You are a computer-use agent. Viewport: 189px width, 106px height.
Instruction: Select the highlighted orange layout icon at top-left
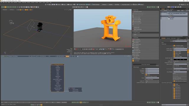(x=5, y=7)
